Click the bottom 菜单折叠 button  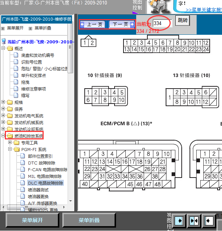pos(89,220)
